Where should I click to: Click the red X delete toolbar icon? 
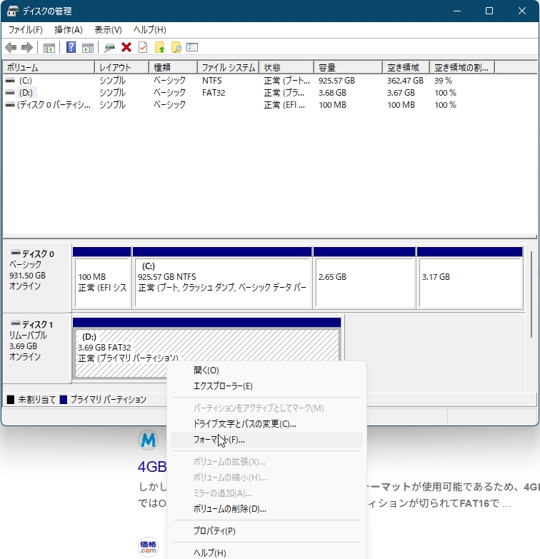click(126, 47)
